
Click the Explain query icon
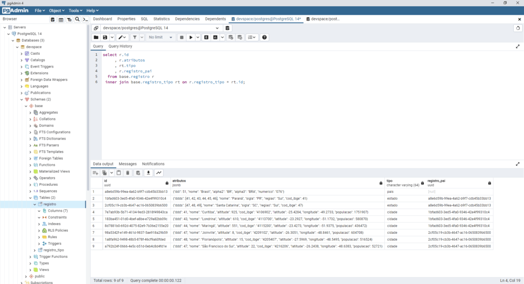click(206, 37)
